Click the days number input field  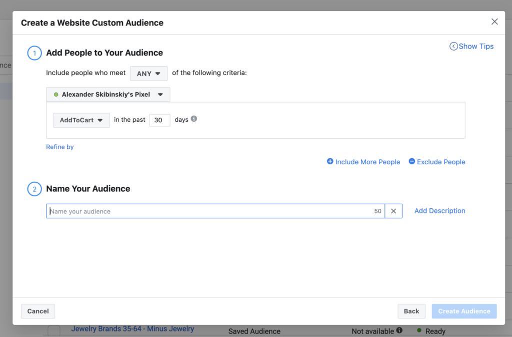pyautogui.click(x=159, y=120)
